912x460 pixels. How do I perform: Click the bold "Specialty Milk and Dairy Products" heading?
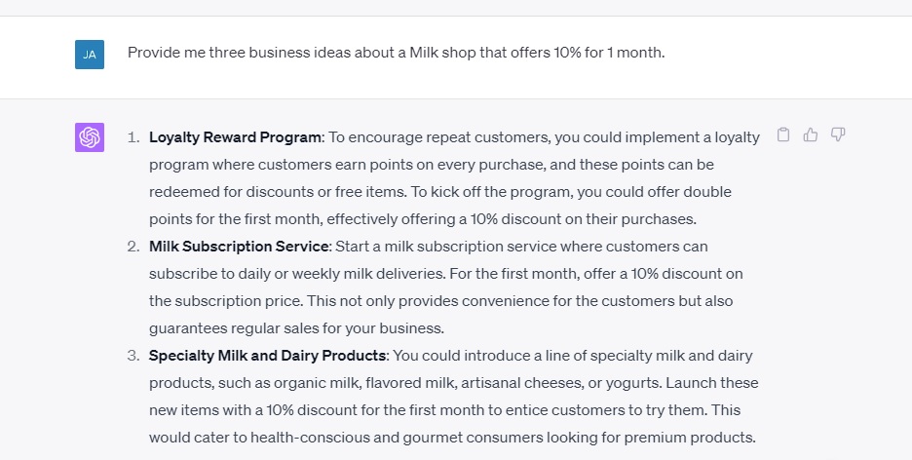pyautogui.click(x=268, y=356)
